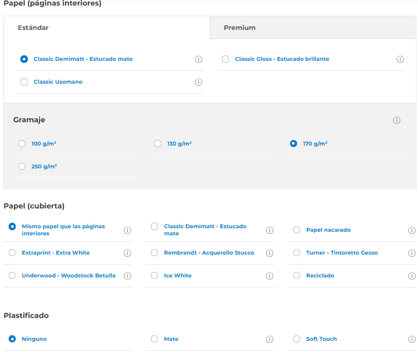Screen dimensions: 418x352
Task: Select Classic Gloss - Estucado brillante radio
Action: (x=226, y=59)
